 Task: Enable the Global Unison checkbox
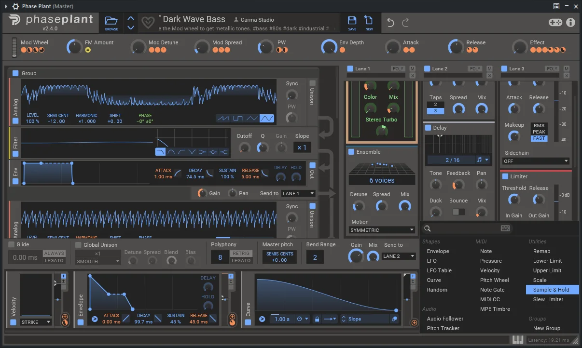78,245
